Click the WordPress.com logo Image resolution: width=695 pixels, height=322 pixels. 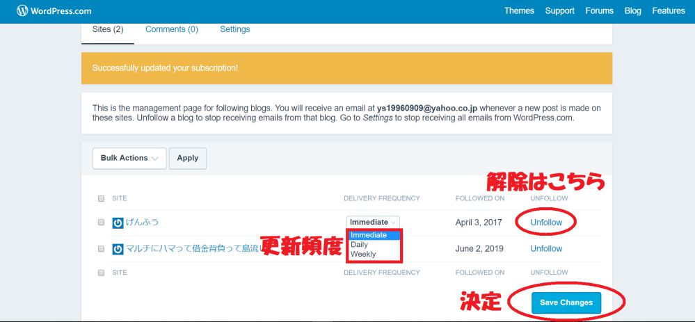54,10
